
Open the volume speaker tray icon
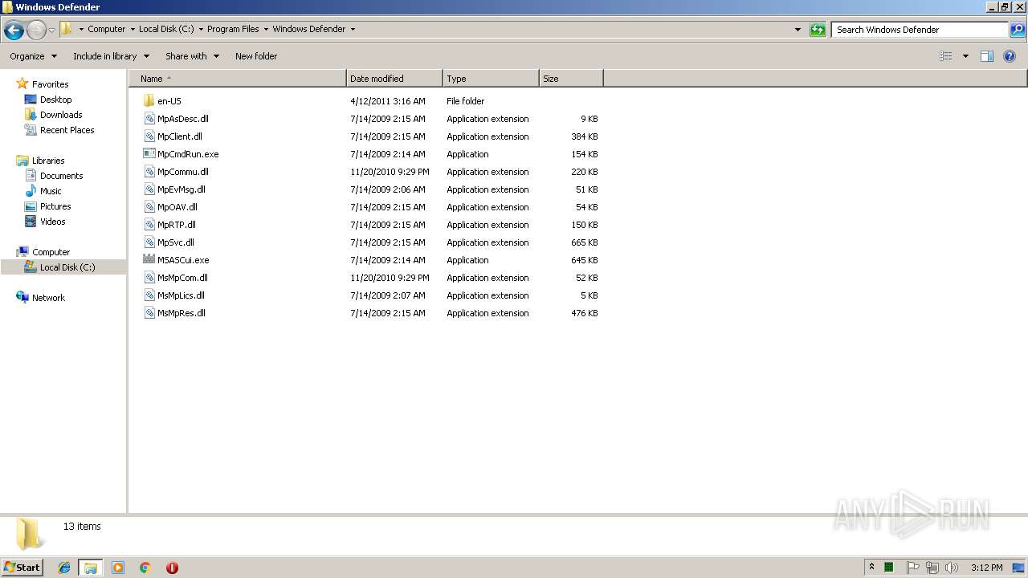951,568
